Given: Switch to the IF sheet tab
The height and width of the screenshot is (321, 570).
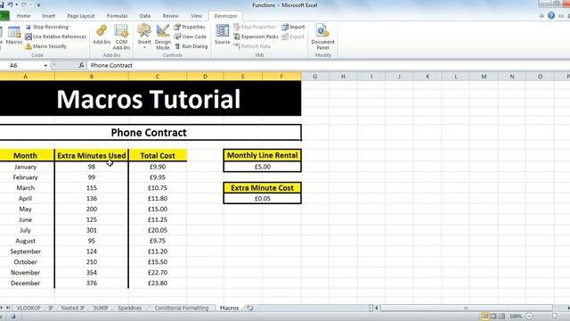Looking at the screenshot, I should click(x=51, y=308).
